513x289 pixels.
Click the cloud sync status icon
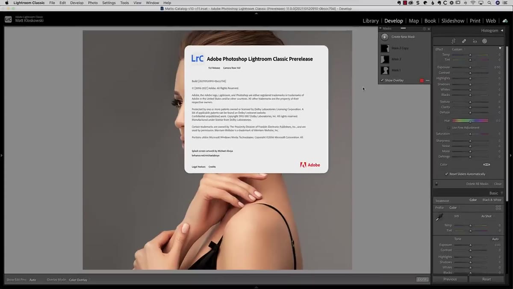point(505,21)
